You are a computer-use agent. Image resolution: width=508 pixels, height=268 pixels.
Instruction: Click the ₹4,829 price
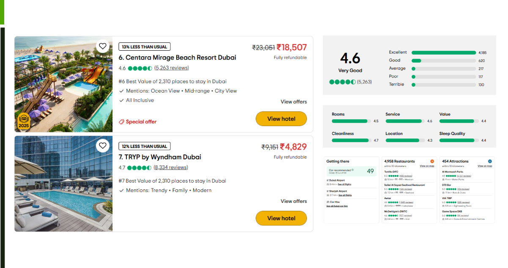click(x=293, y=147)
